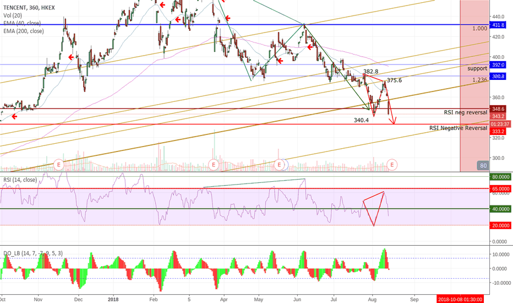Image resolution: width=513 pixels, height=303 pixels.
Task: Select the red 65.0000 RSI level label
Action: [x=500, y=188]
